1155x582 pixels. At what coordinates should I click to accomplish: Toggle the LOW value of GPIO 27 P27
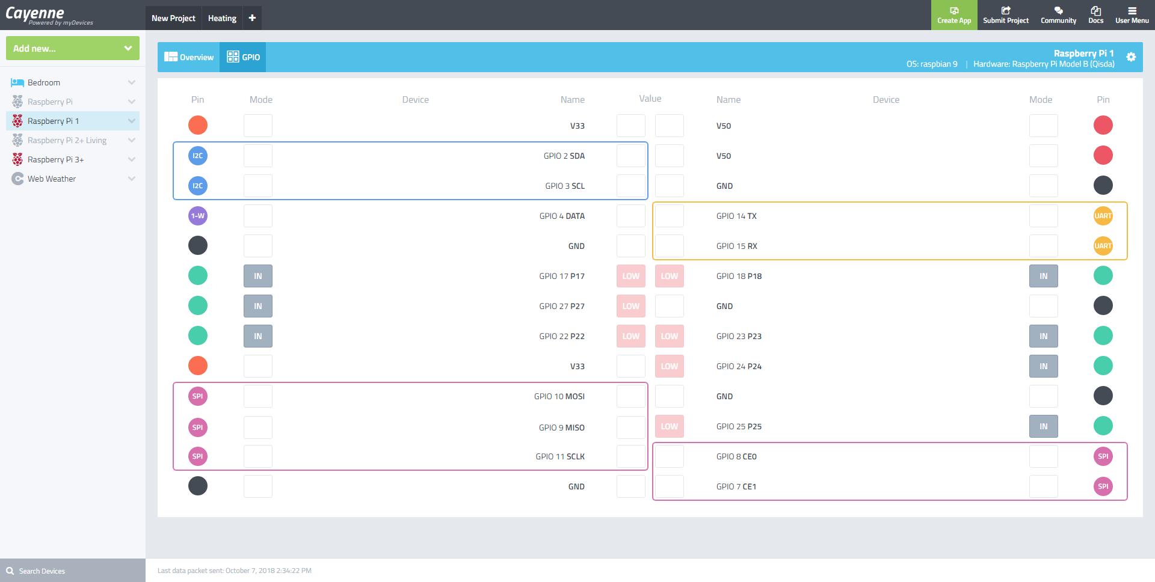(631, 306)
